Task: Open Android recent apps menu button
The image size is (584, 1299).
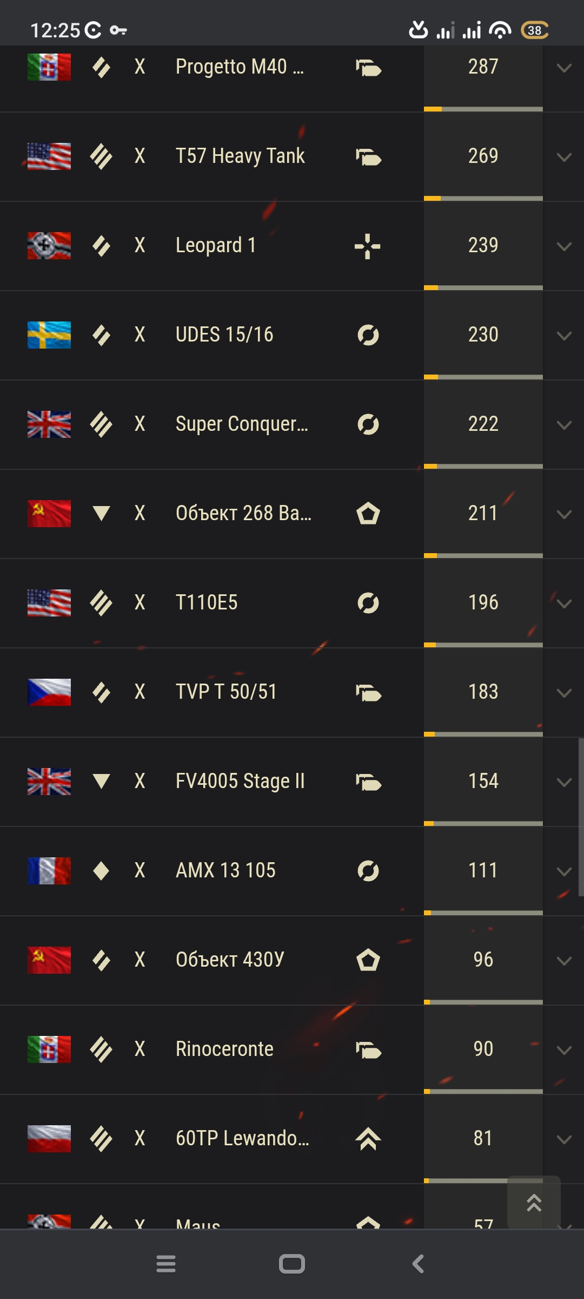Action: click(x=166, y=1264)
